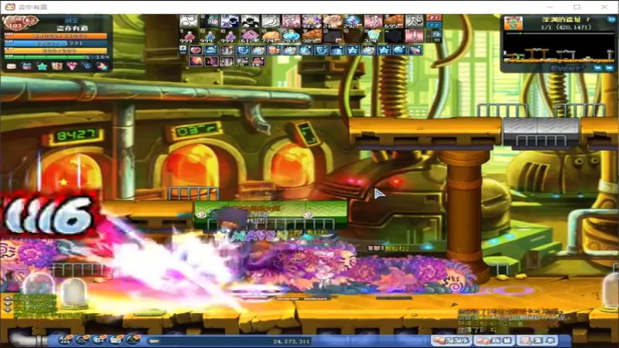Click the blue MP bar
This screenshot has height=348, width=619.
coord(56,43)
